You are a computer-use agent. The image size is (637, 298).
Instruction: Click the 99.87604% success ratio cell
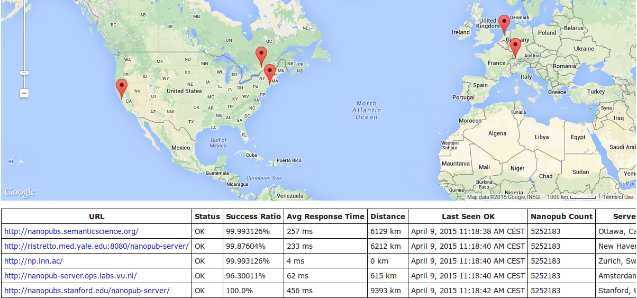pyautogui.click(x=253, y=246)
